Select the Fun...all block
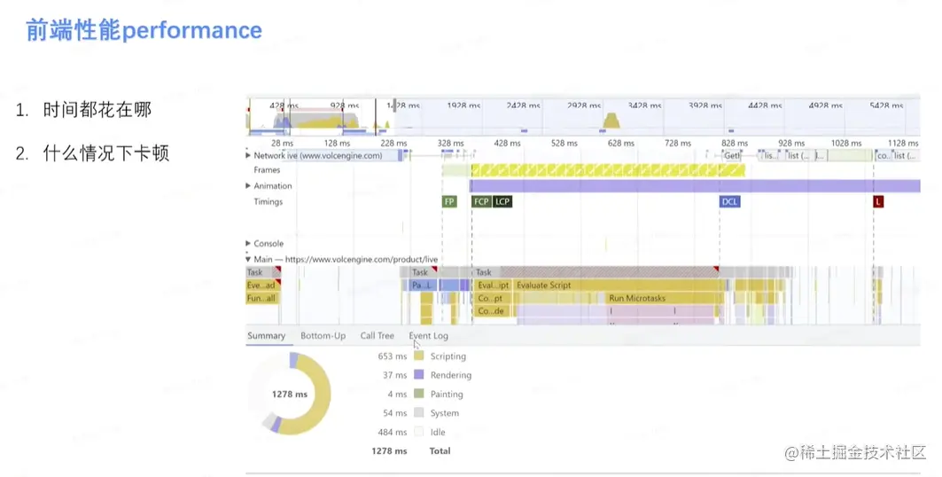Screen dimensions: 942x477 262,298
